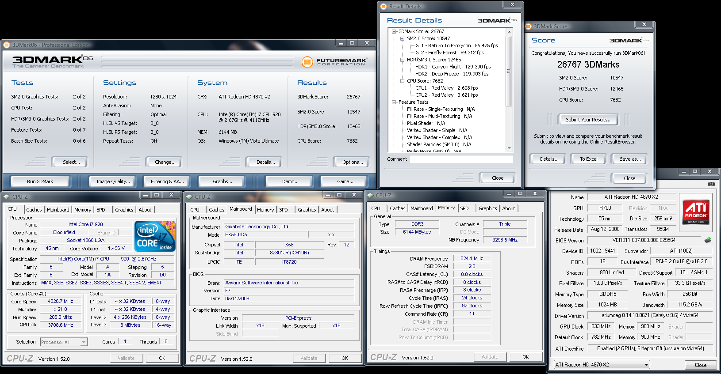Switch to Caches tab in first CPU-Z window
The height and width of the screenshot is (374, 721).
(34, 210)
